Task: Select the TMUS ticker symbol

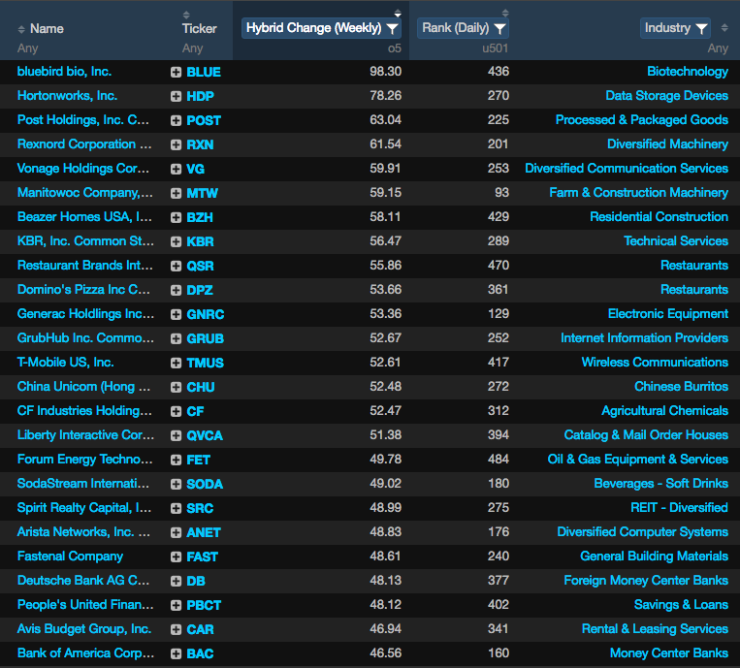Action: [x=206, y=363]
